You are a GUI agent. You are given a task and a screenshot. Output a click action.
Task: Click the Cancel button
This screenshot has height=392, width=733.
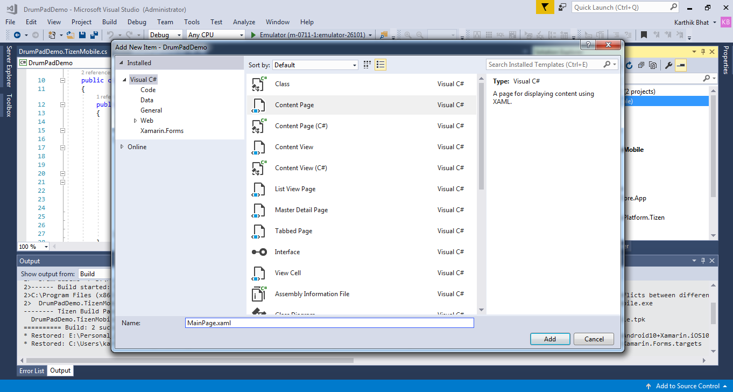594,339
